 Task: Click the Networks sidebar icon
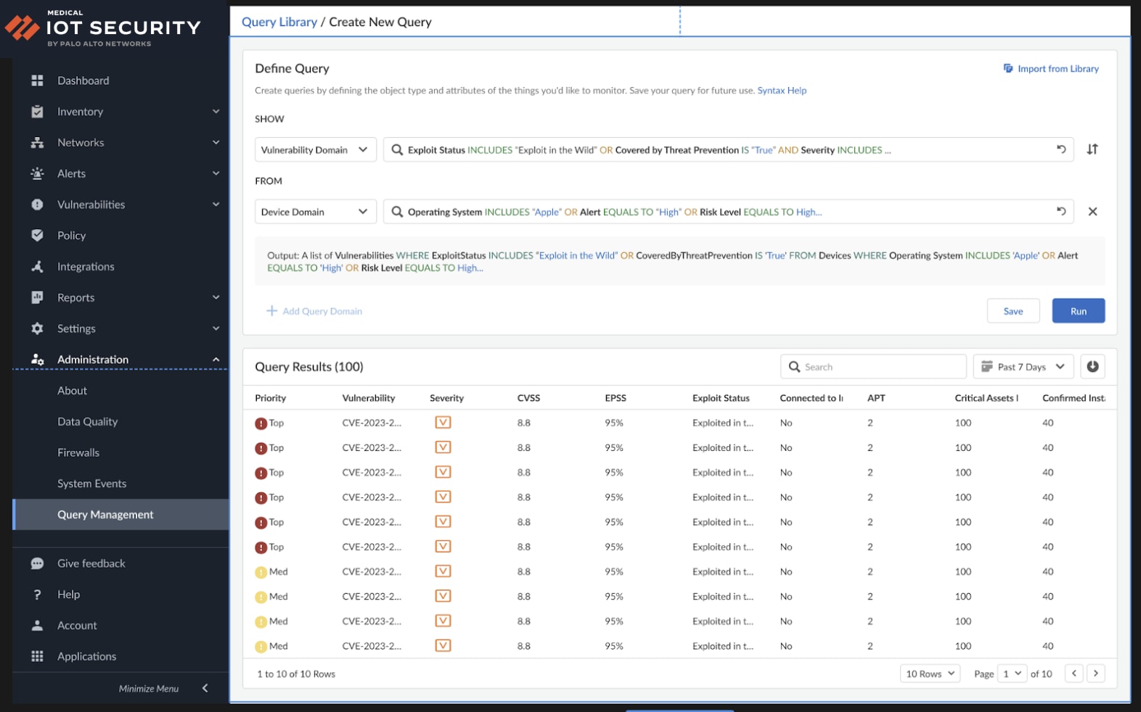coord(37,143)
